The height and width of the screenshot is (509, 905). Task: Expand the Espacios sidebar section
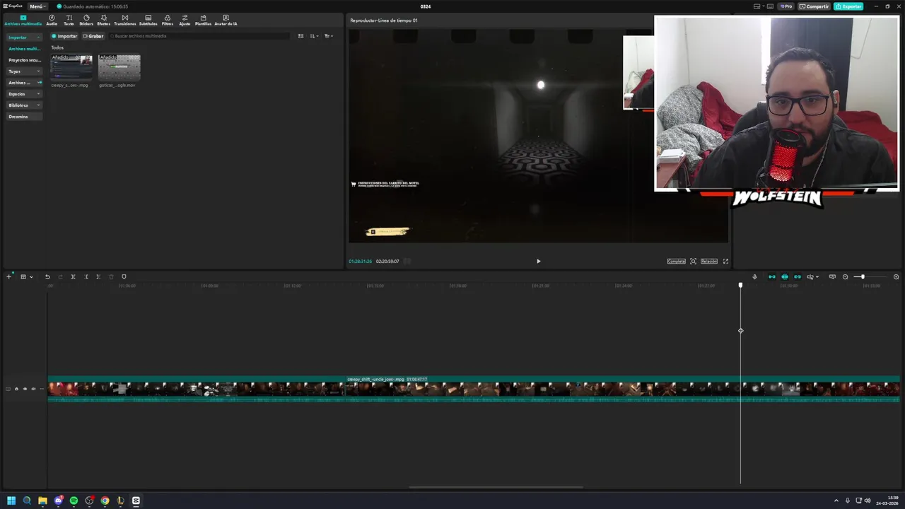[x=24, y=94]
